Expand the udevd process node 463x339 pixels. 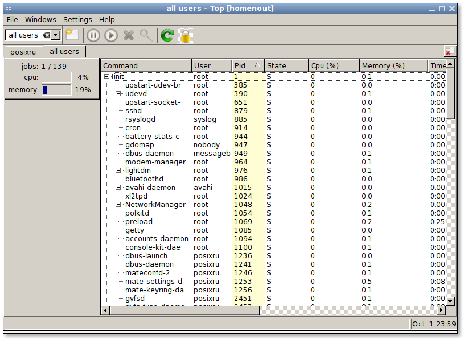[x=118, y=94]
